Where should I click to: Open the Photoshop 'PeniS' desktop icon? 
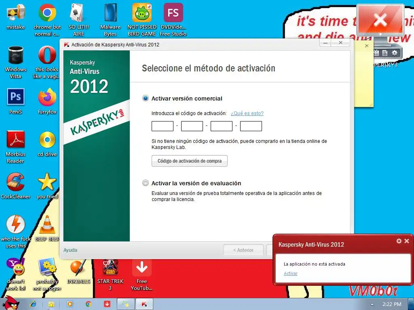[16, 101]
